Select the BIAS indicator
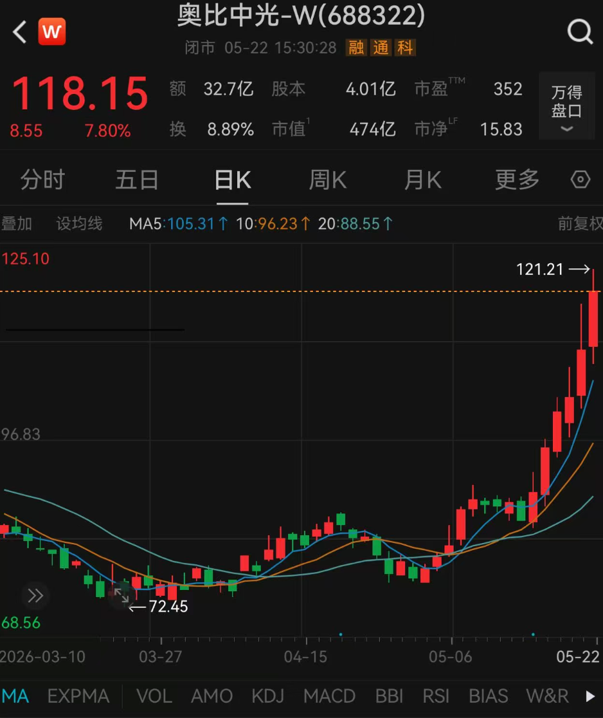603x718 pixels. coord(488,696)
